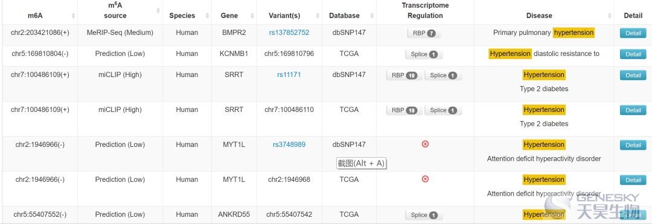Click Splice 1 badge for KCNMB1

click(x=424, y=54)
